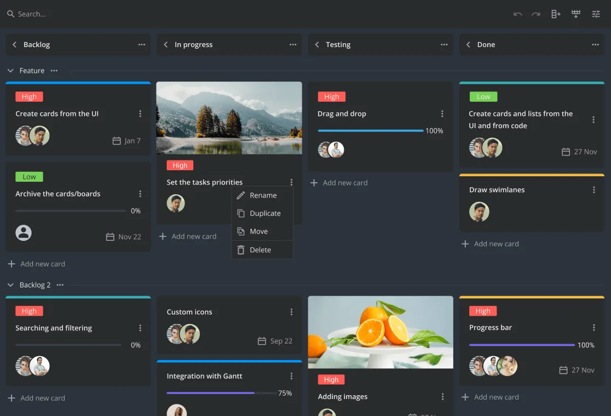This screenshot has height=416, width=611.
Task: Collapse the In progress column
Action: click(165, 44)
